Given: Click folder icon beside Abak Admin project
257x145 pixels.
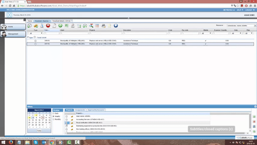Looking at the screenshot, I should click(x=72, y=116).
